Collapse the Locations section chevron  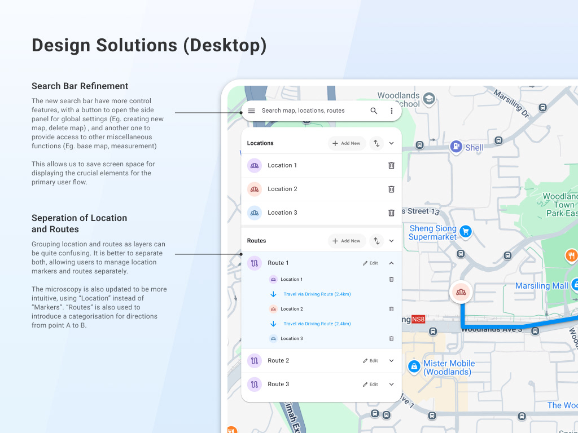[x=392, y=143]
